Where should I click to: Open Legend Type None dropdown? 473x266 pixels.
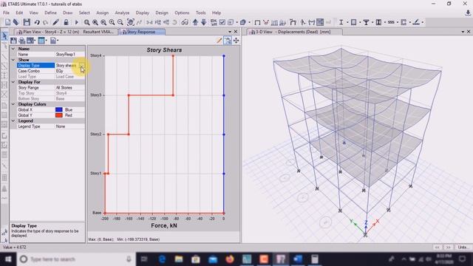(x=70, y=126)
